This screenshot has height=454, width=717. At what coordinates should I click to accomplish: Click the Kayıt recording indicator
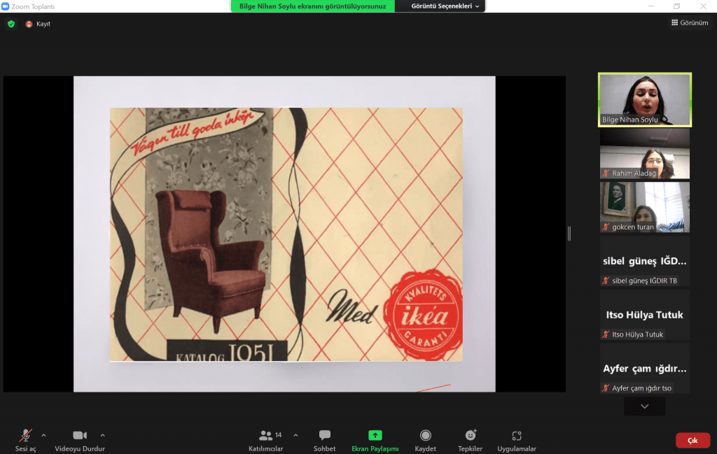click(39, 24)
